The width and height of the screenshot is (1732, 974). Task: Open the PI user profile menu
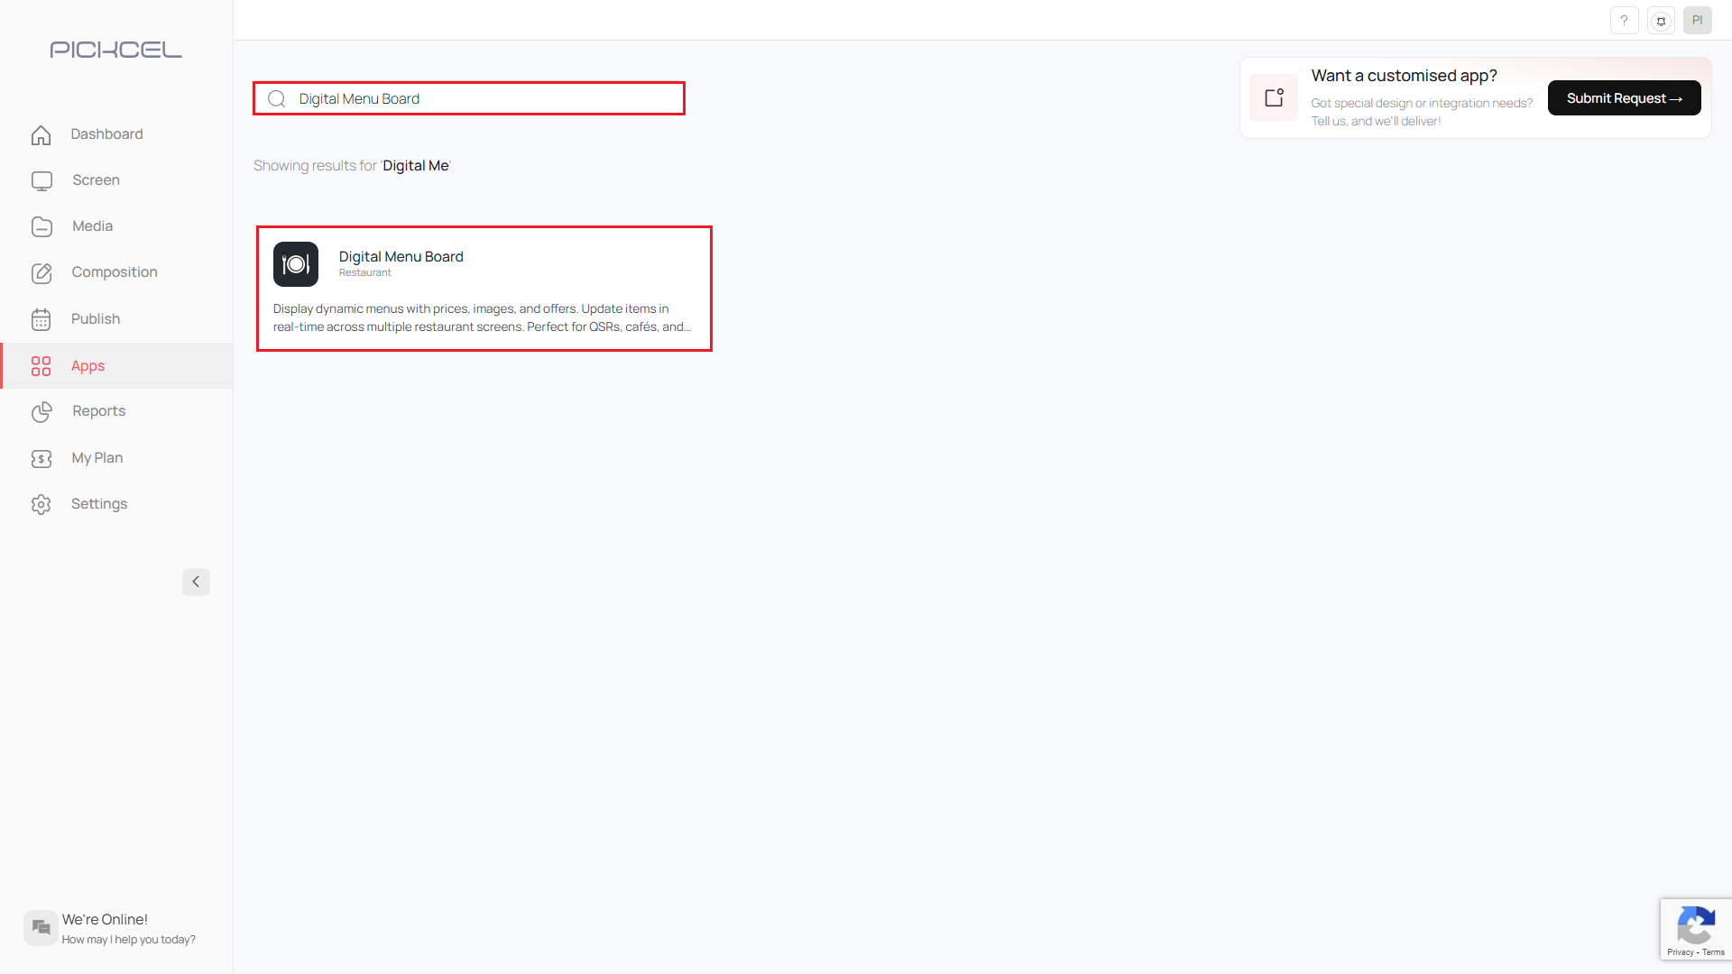click(x=1697, y=20)
